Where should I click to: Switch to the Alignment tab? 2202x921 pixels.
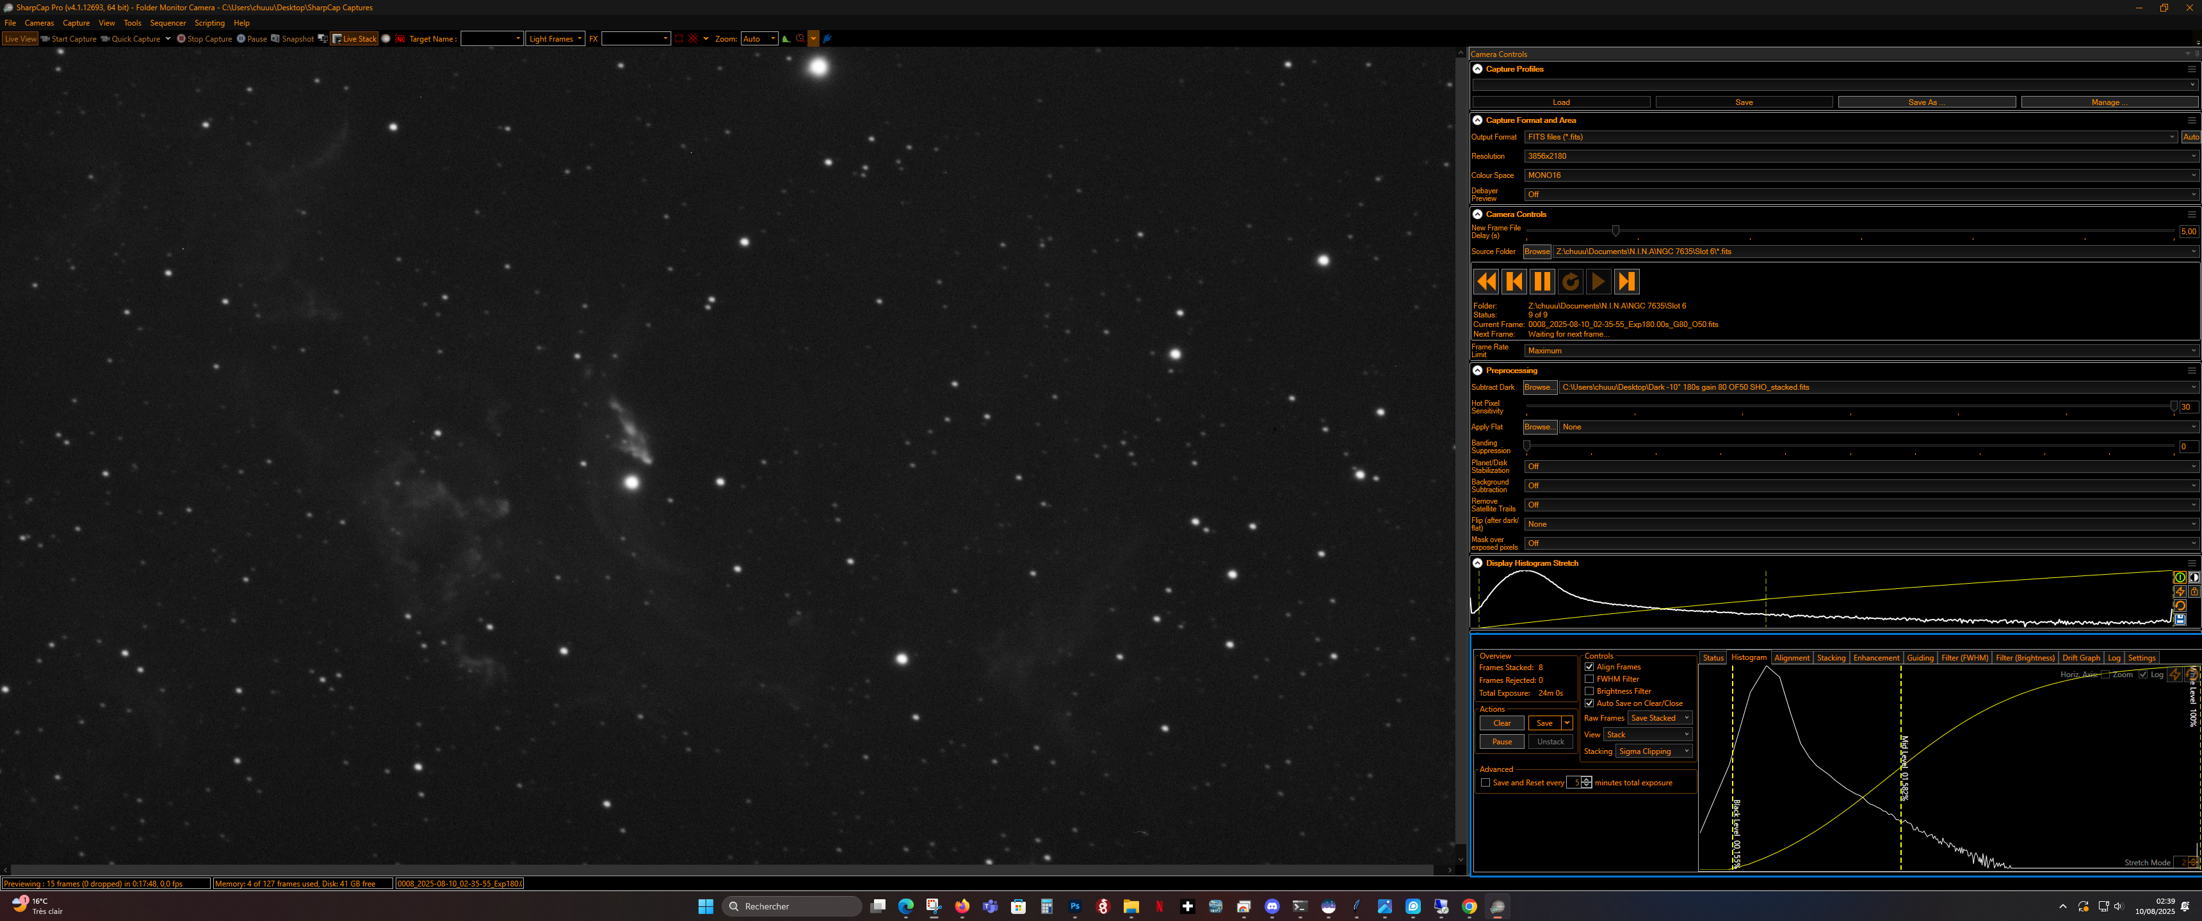[1791, 658]
